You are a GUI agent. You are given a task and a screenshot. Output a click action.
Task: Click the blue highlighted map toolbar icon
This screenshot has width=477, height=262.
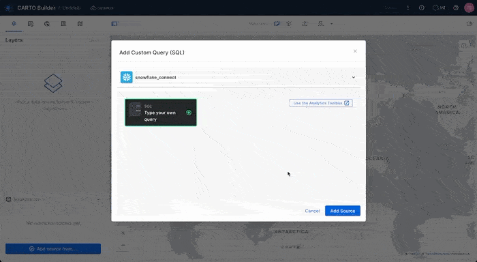coord(277,24)
